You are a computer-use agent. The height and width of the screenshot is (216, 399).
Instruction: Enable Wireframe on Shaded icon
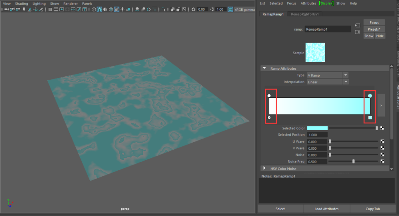pyautogui.click(x=111, y=9)
